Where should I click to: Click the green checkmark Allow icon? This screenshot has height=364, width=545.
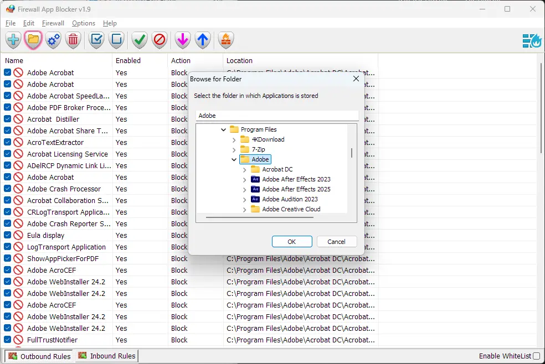pyautogui.click(x=140, y=40)
